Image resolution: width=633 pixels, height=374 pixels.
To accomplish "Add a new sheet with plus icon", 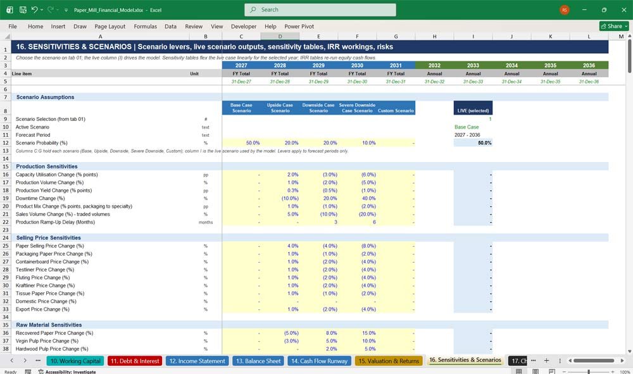I will [546, 360].
